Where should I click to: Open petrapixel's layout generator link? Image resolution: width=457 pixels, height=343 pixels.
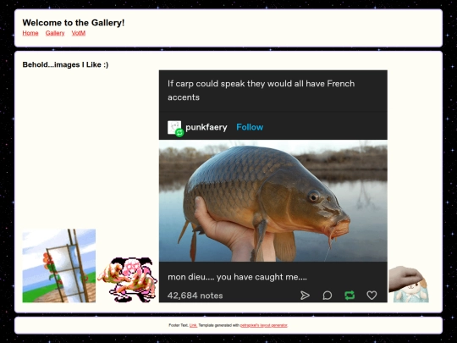click(x=264, y=325)
